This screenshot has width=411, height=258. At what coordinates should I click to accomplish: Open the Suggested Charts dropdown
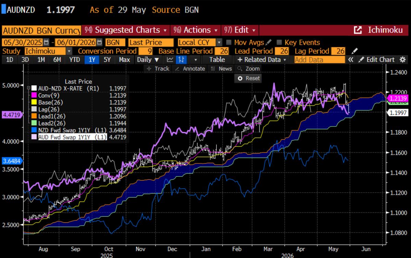(x=125, y=30)
